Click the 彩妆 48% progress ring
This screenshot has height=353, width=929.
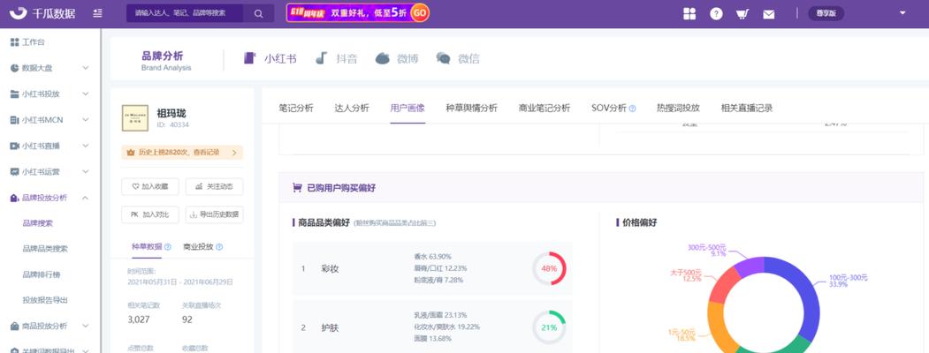point(549,268)
